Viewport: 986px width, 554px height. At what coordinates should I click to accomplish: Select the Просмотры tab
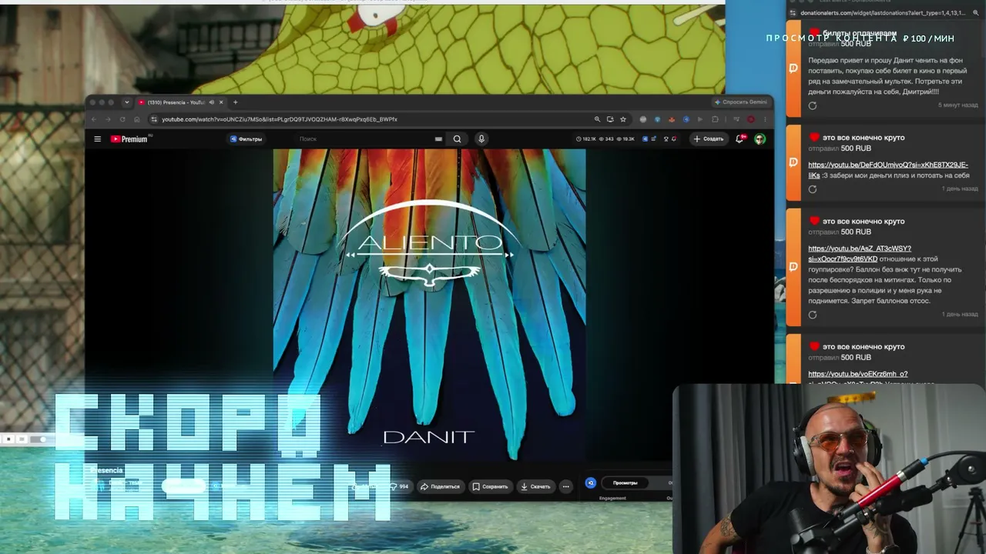625,483
